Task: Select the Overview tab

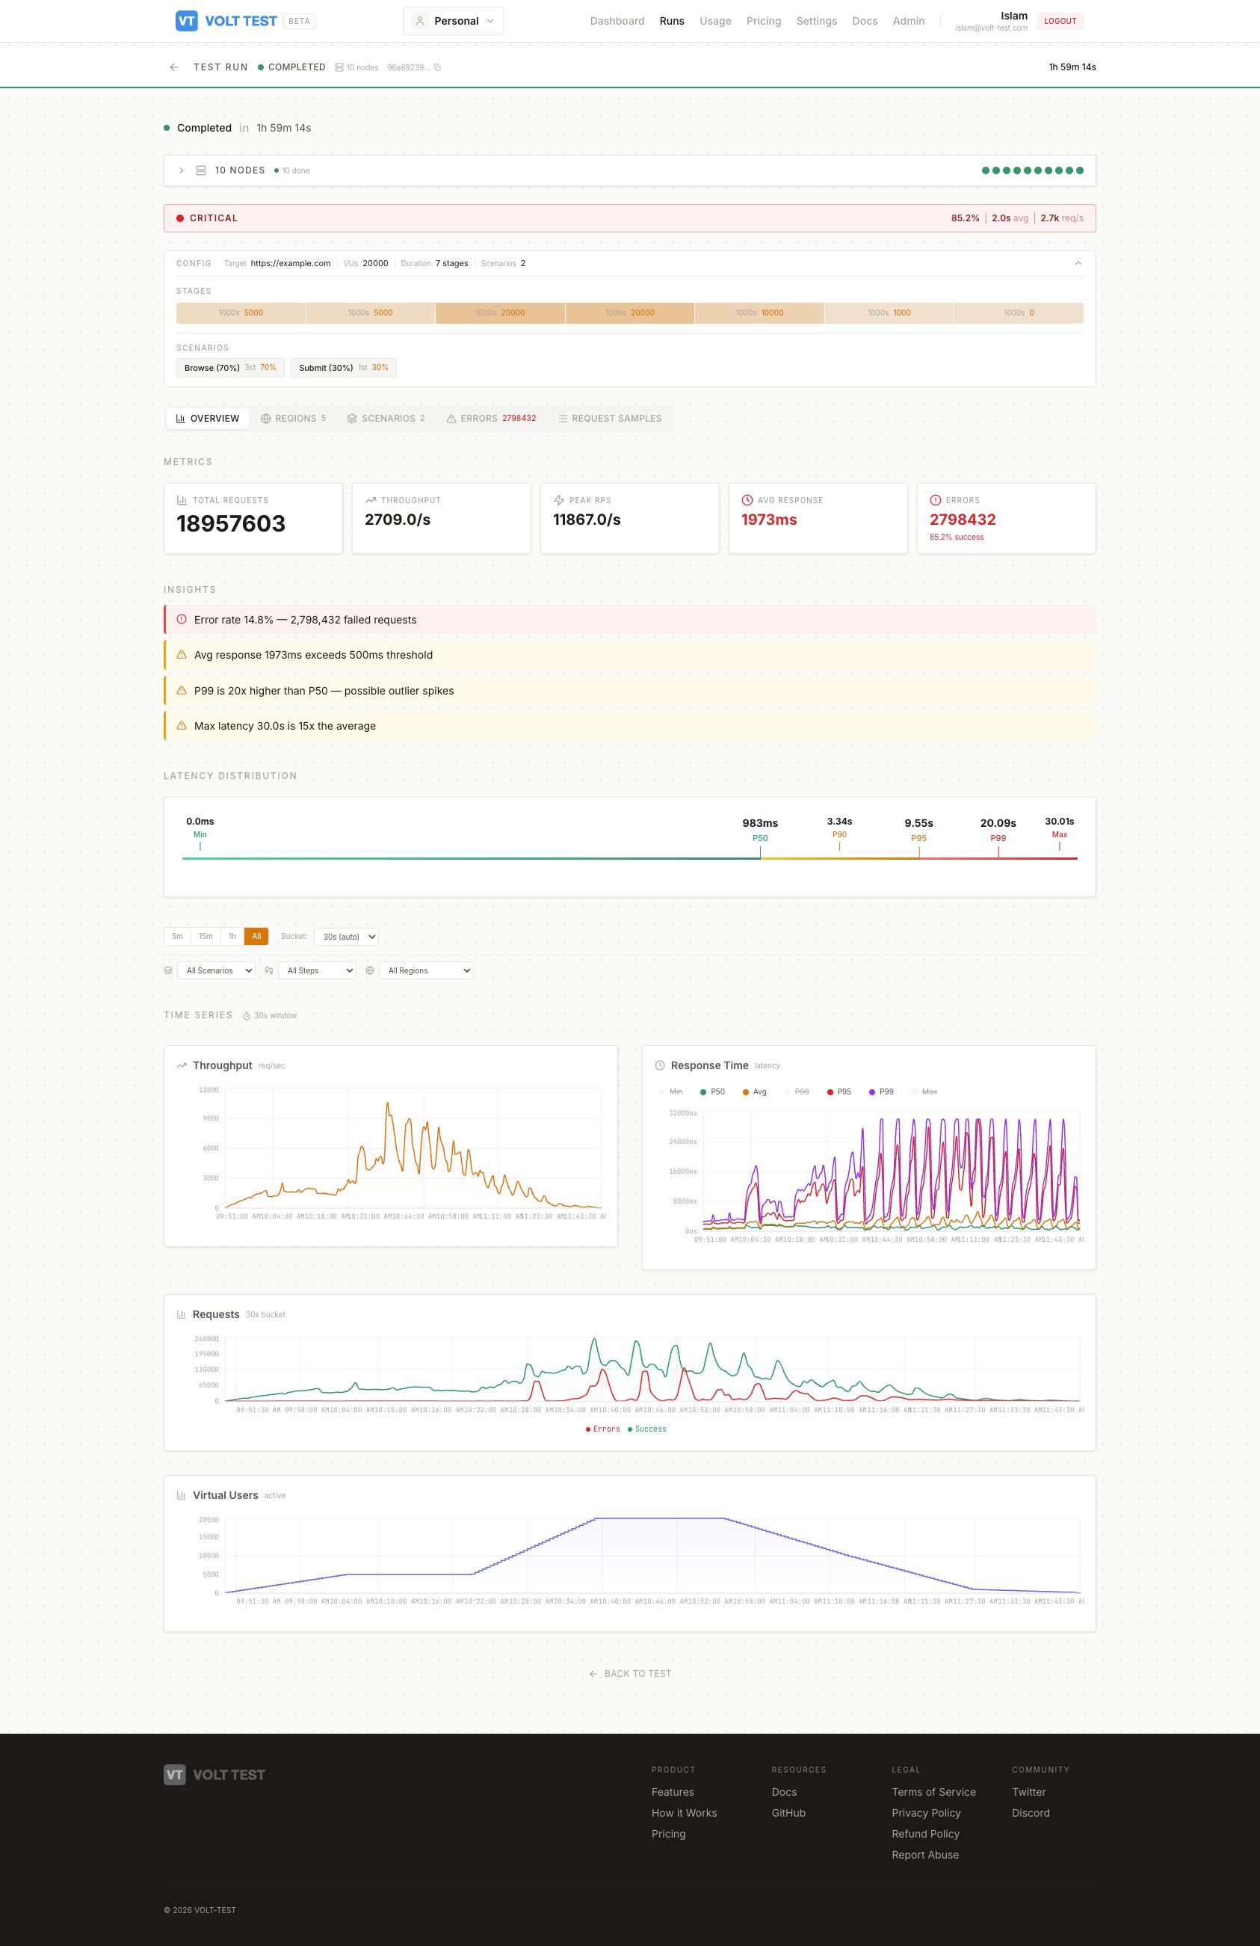Action: click(x=208, y=419)
